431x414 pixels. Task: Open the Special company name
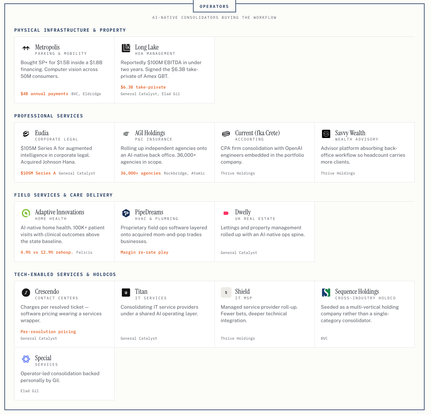(x=43, y=358)
